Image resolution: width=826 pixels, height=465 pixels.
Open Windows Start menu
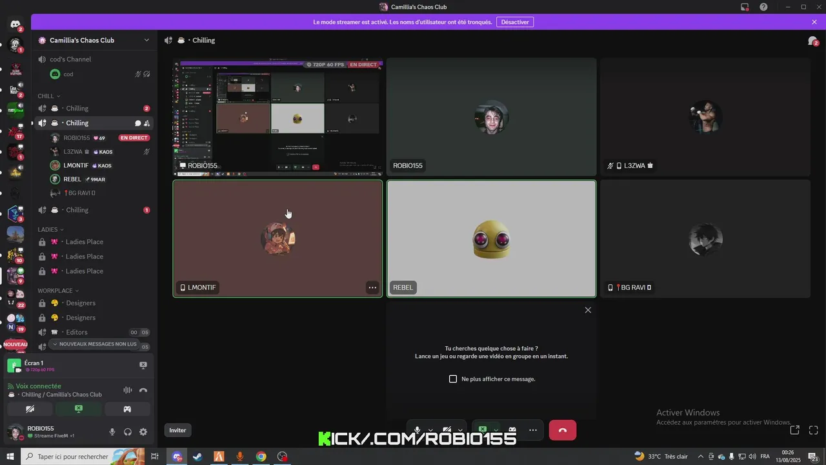coord(10,457)
